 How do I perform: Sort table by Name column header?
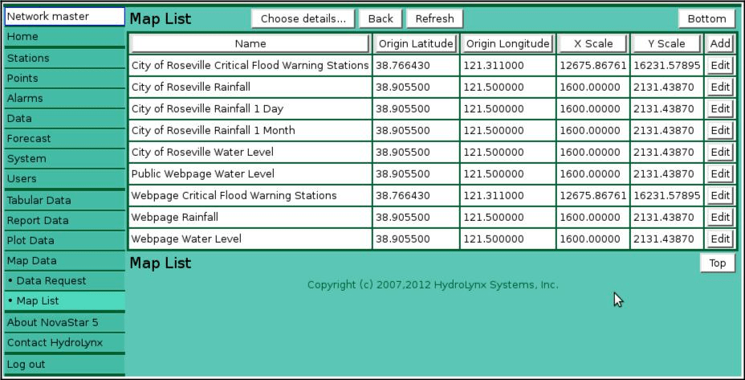tap(250, 43)
